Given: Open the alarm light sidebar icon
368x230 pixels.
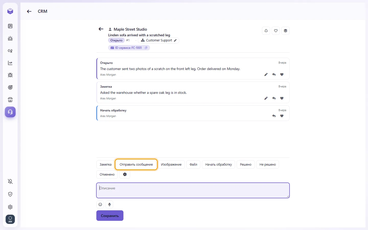Looking at the screenshot, I should (x=10, y=38).
